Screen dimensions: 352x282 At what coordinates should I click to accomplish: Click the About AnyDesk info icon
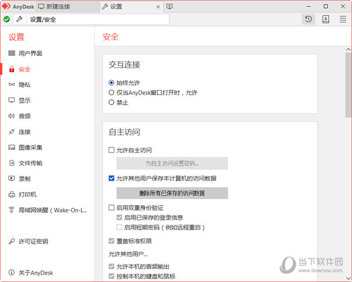pos(12,273)
